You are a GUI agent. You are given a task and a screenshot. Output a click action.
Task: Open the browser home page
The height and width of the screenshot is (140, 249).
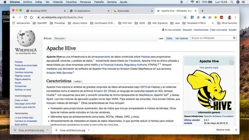click(x=31, y=17)
